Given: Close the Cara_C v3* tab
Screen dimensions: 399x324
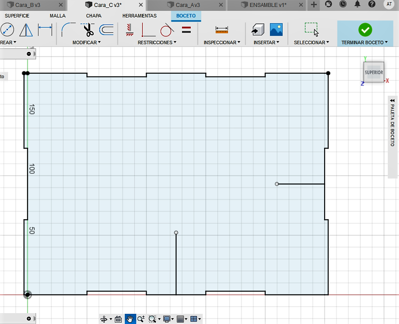Looking at the screenshot, I should tap(141, 5).
